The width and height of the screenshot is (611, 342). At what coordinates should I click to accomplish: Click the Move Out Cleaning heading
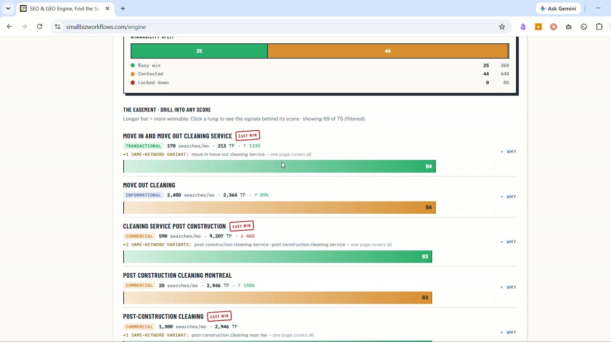[x=149, y=185]
